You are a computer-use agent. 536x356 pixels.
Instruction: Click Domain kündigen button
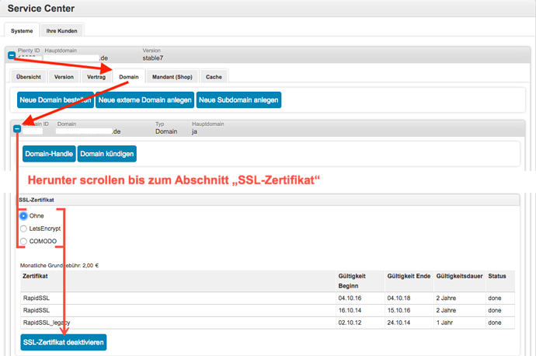pos(107,154)
